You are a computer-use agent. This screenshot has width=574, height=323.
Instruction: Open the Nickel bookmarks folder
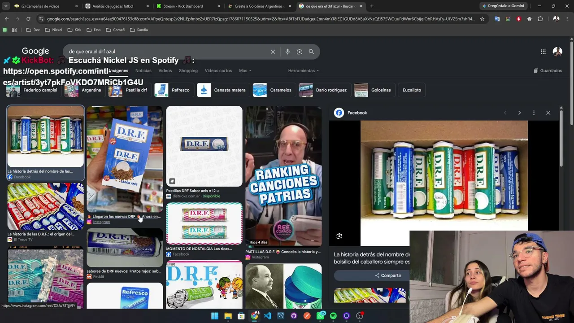click(53, 30)
